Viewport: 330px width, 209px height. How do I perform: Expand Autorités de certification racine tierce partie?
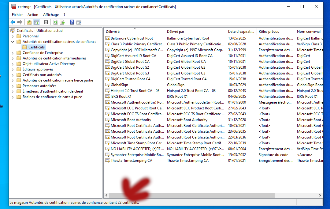point(13,80)
